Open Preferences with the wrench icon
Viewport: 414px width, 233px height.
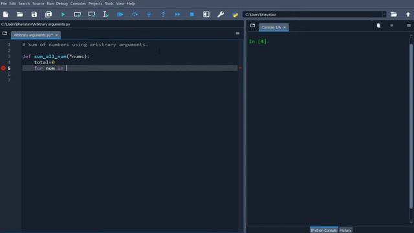click(221, 14)
